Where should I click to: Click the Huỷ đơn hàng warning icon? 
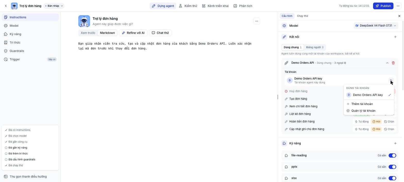[x=286, y=91]
